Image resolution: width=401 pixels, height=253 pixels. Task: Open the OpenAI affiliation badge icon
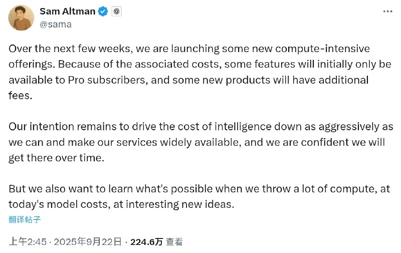coord(116,12)
